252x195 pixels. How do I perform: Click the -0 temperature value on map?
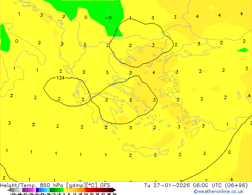tap(109, 18)
